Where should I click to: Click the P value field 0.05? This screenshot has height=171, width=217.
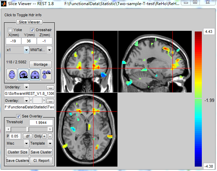click(x=15, y=136)
